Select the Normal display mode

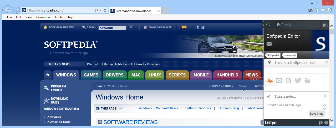(243, 86)
